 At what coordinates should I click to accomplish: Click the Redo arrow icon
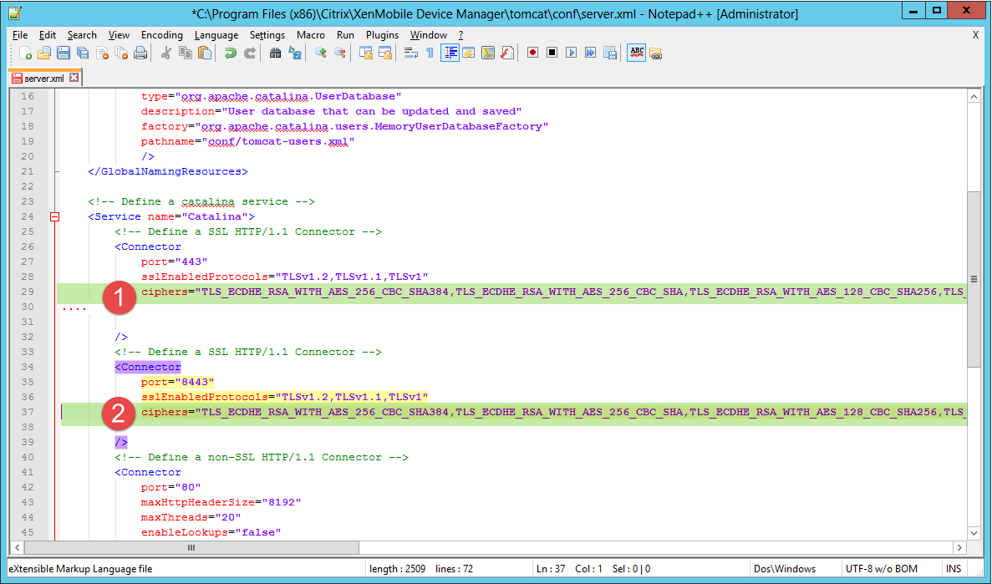(x=250, y=53)
